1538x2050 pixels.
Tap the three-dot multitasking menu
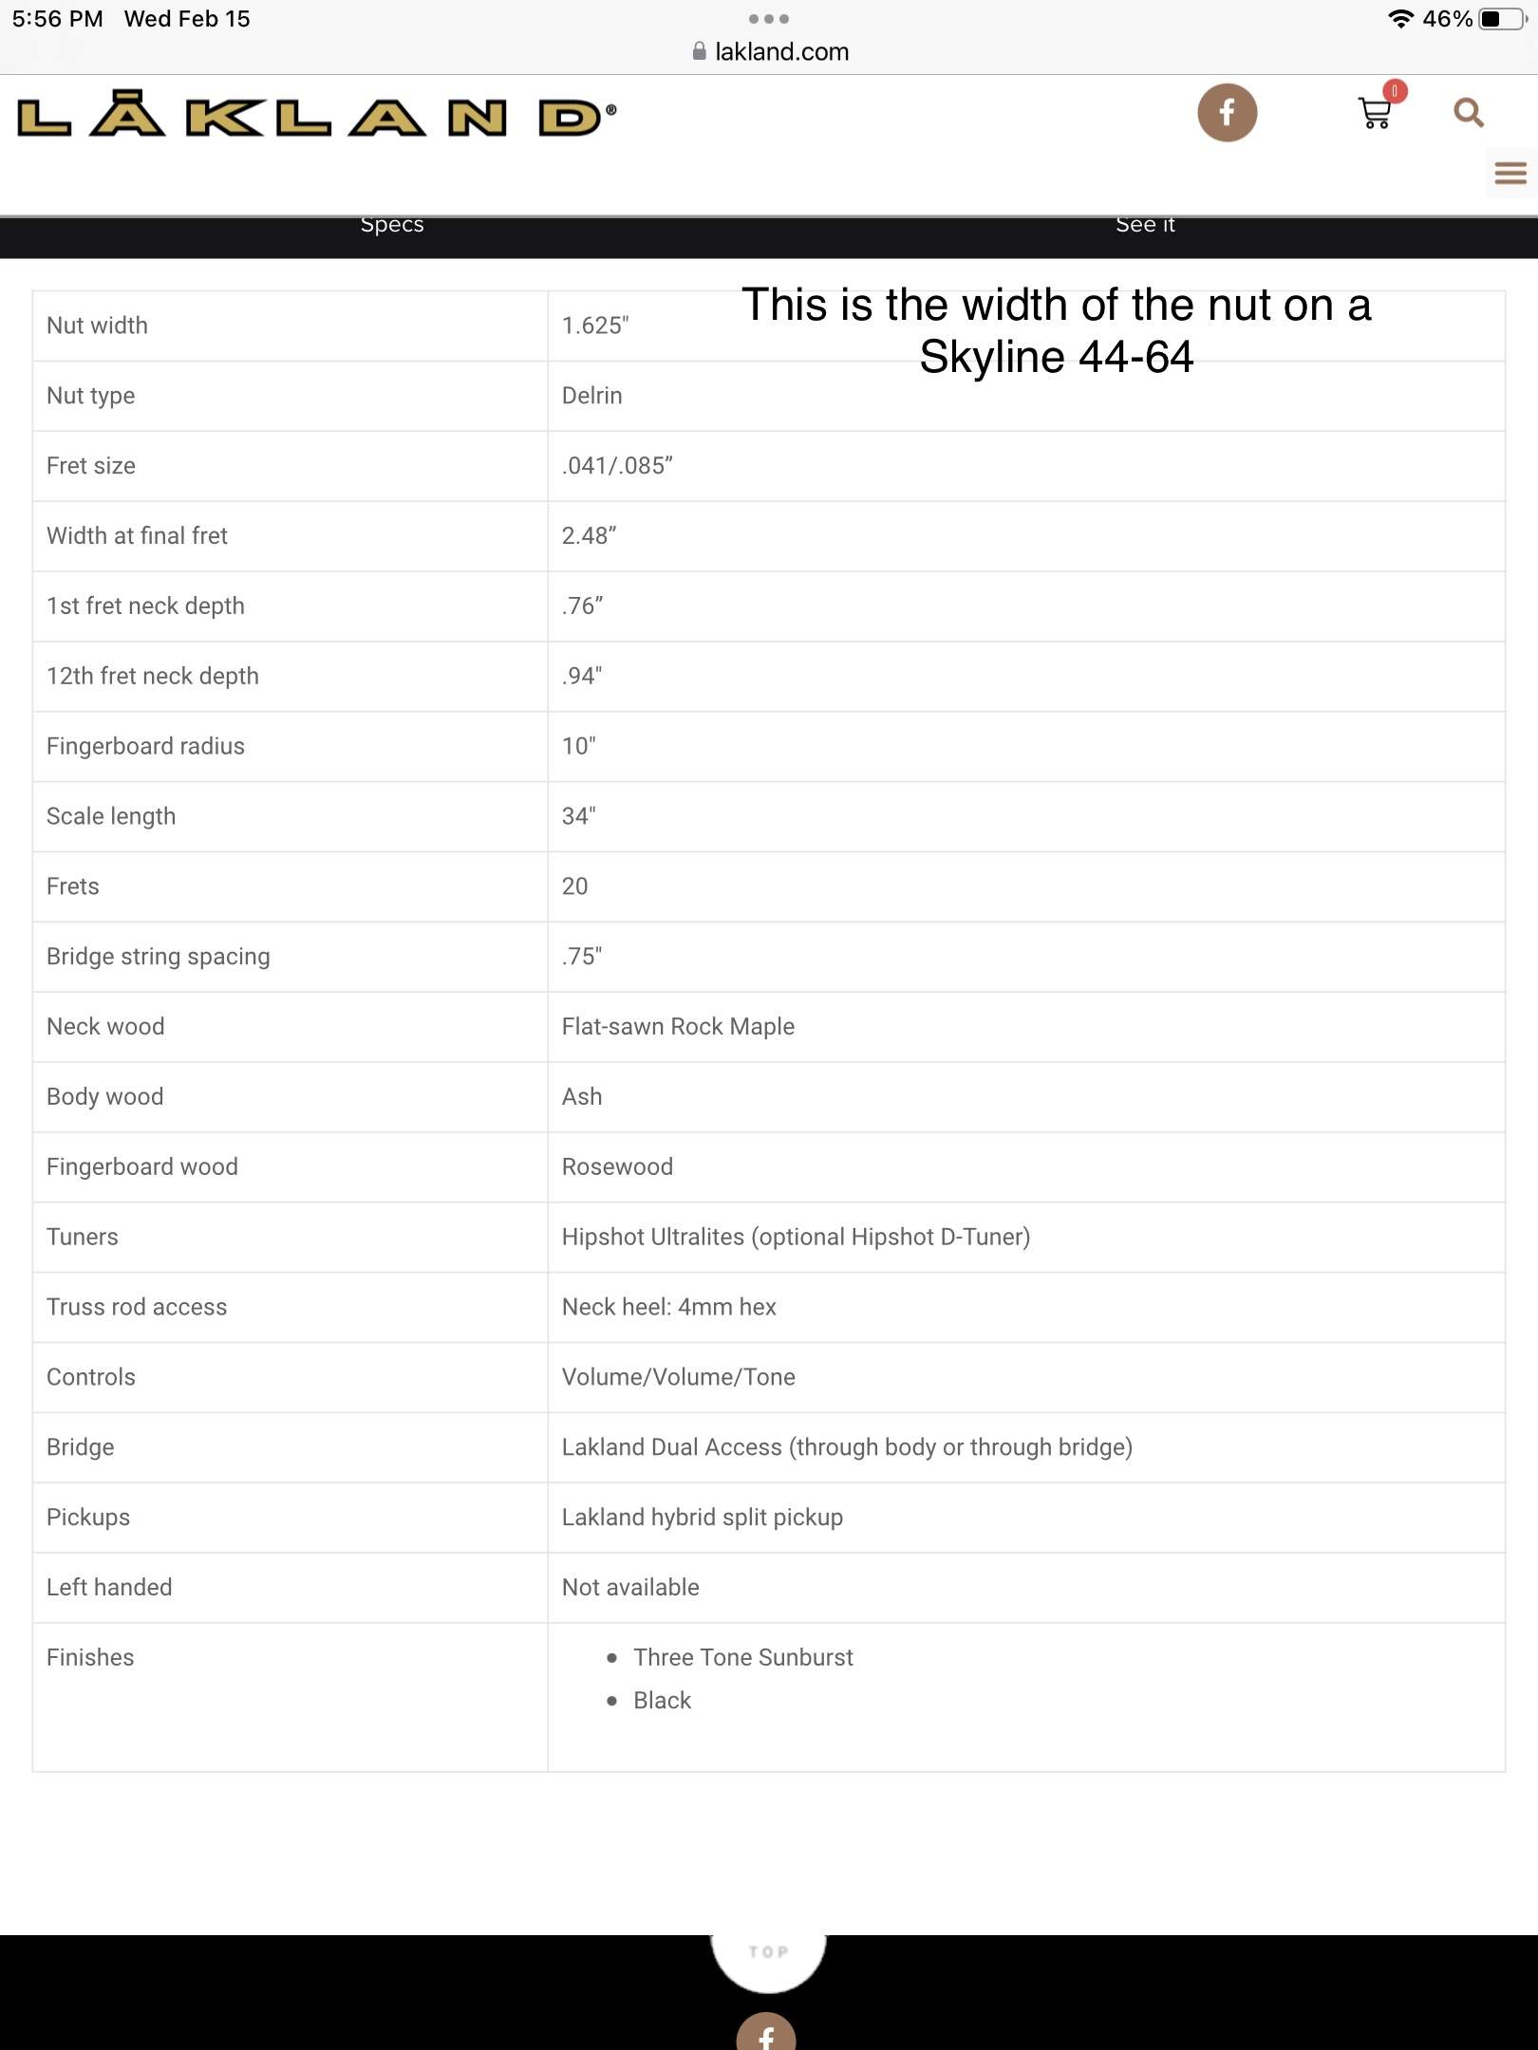click(769, 19)
